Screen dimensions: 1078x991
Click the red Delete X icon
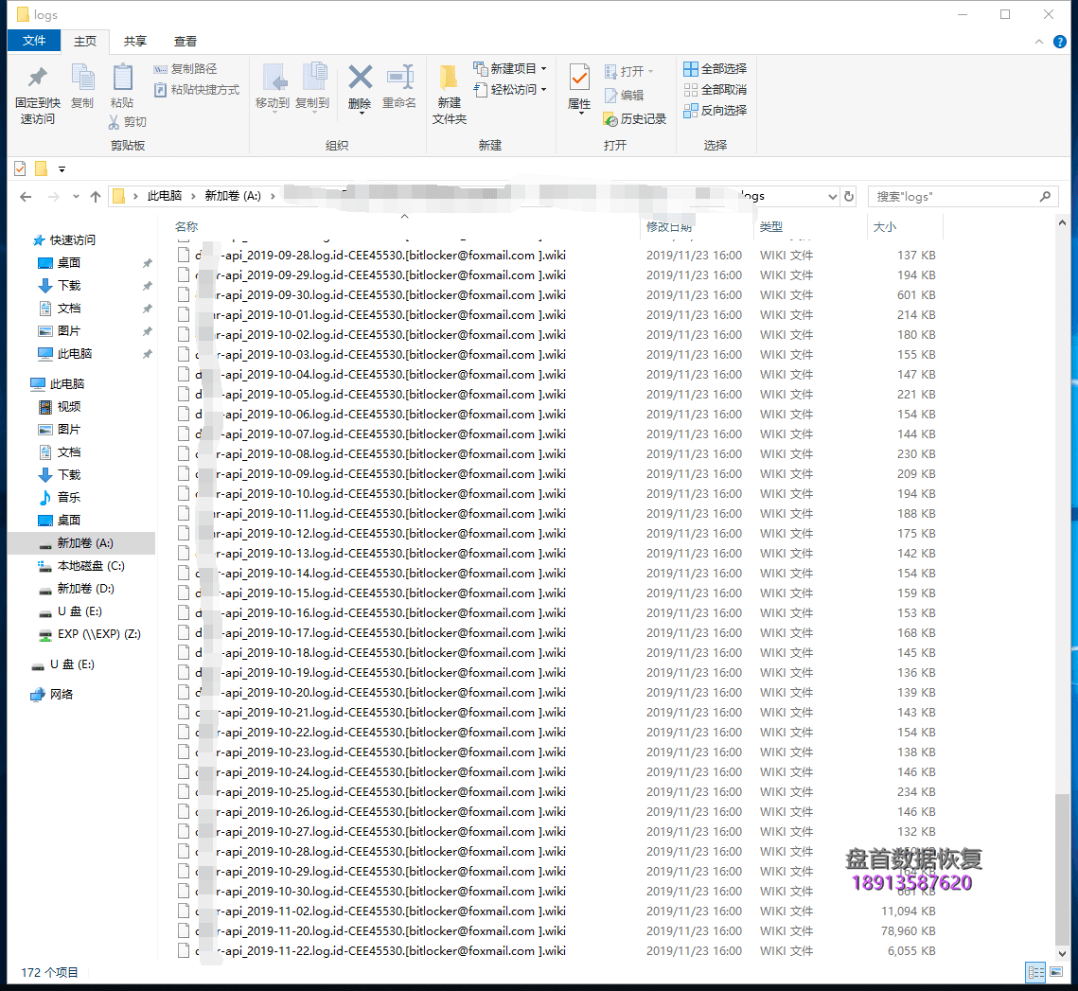(x=360, y=77)
